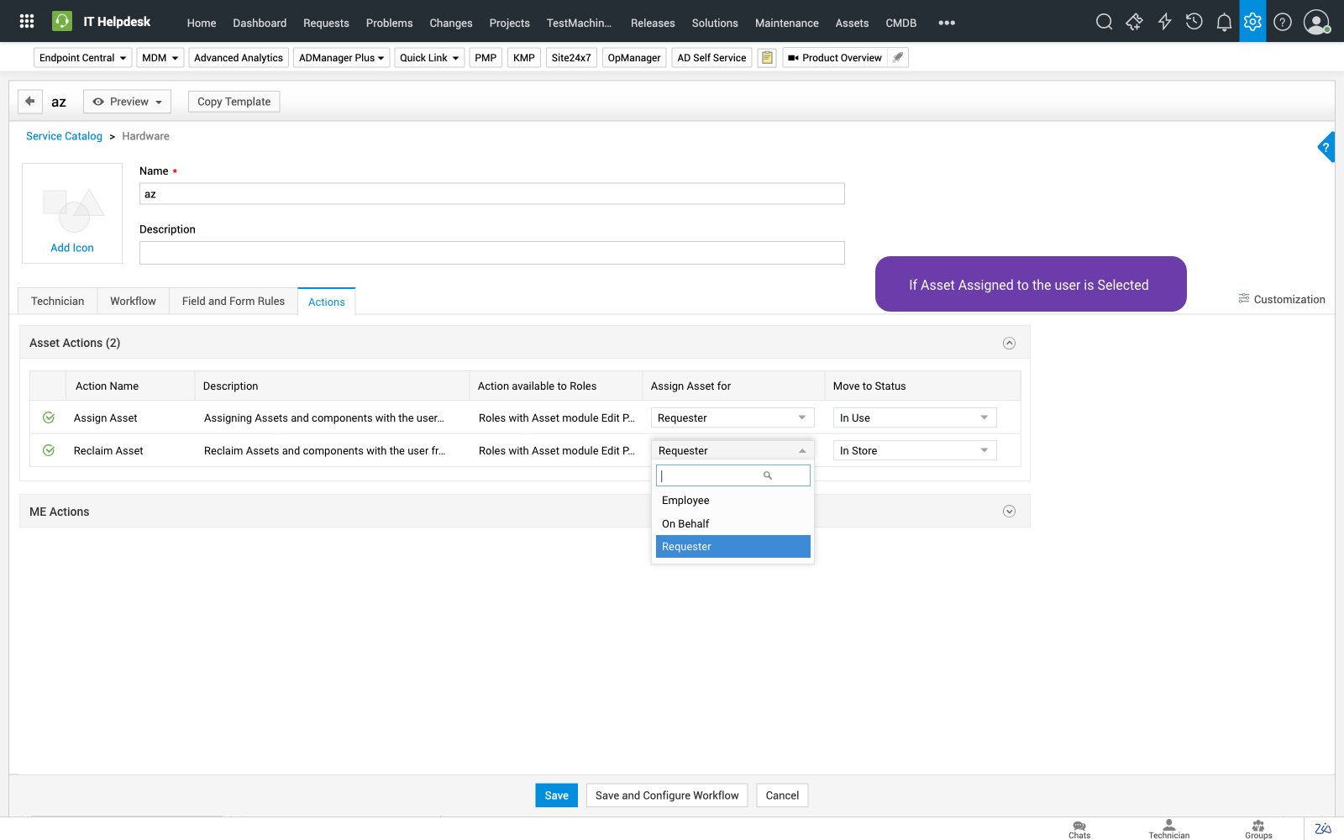Open Groups in the bottom bar

coord(1258,829)
